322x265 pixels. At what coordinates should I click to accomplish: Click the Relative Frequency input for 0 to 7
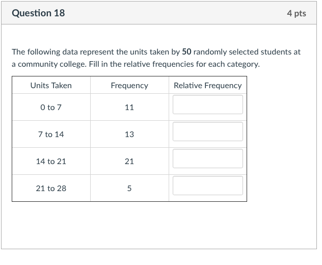click(207, 104)
